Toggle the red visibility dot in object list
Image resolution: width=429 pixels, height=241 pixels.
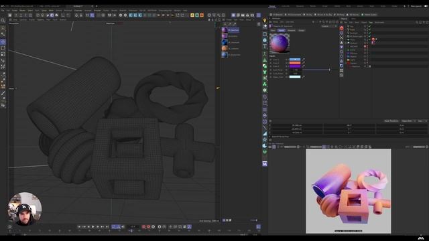(365, 46)
